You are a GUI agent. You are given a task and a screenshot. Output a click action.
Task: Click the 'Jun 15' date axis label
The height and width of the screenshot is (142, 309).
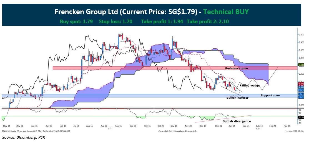tap(34, 126)
